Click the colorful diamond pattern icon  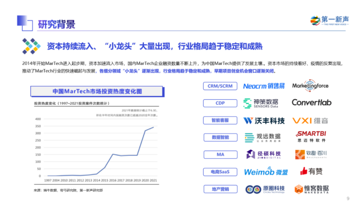31,46
